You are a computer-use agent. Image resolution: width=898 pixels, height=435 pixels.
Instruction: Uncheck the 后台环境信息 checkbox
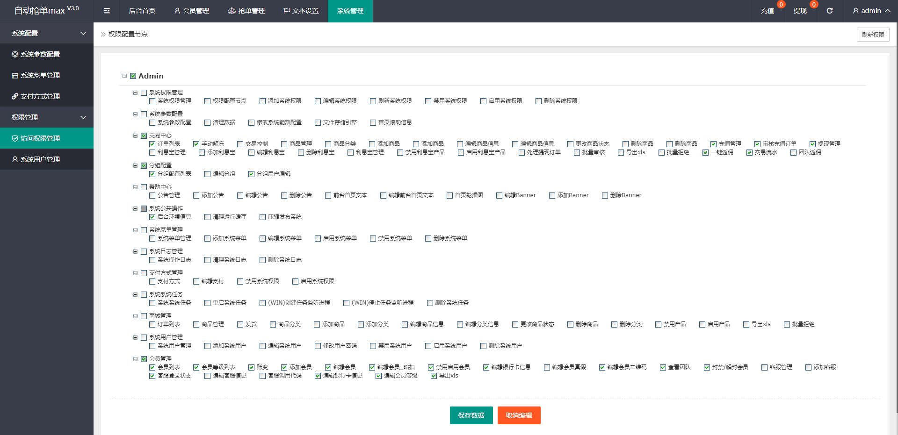(x=152, y=217)
